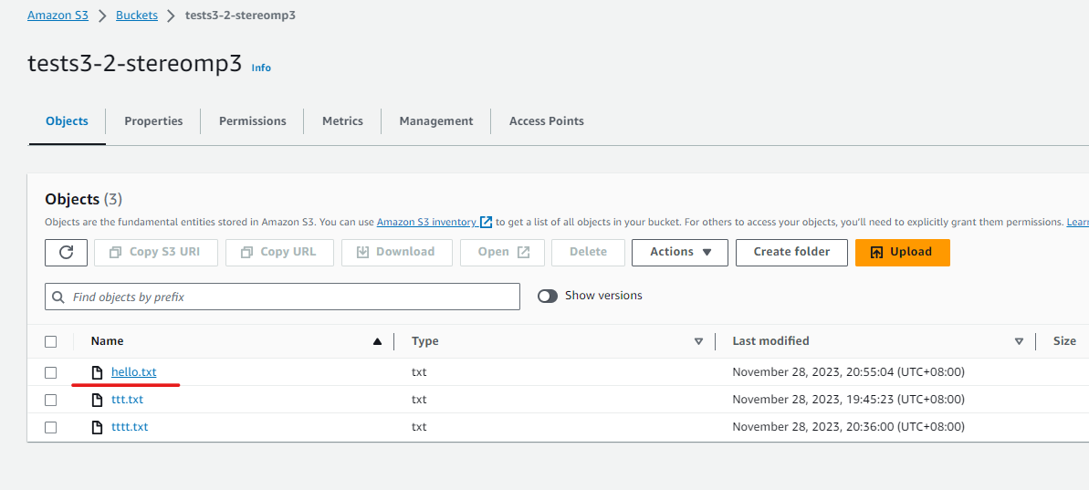Tick the select-all checkbox in table header
Viewport: 1089px width, 490px height.
[51, 341]
